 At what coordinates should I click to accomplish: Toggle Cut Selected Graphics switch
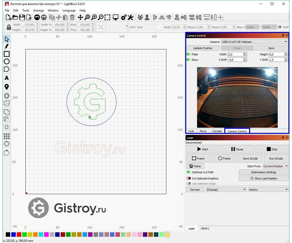[x=189, y=178]
